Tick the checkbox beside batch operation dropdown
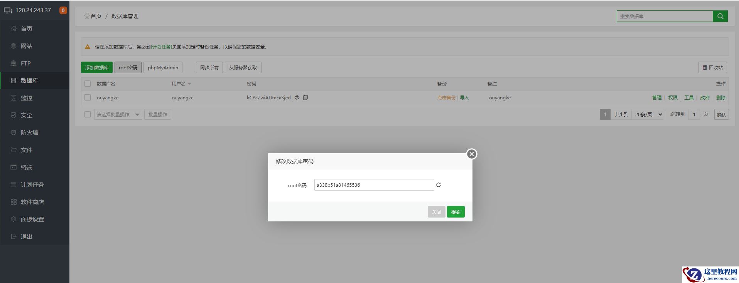Viewport: 739px width, 283px height. 88,114
